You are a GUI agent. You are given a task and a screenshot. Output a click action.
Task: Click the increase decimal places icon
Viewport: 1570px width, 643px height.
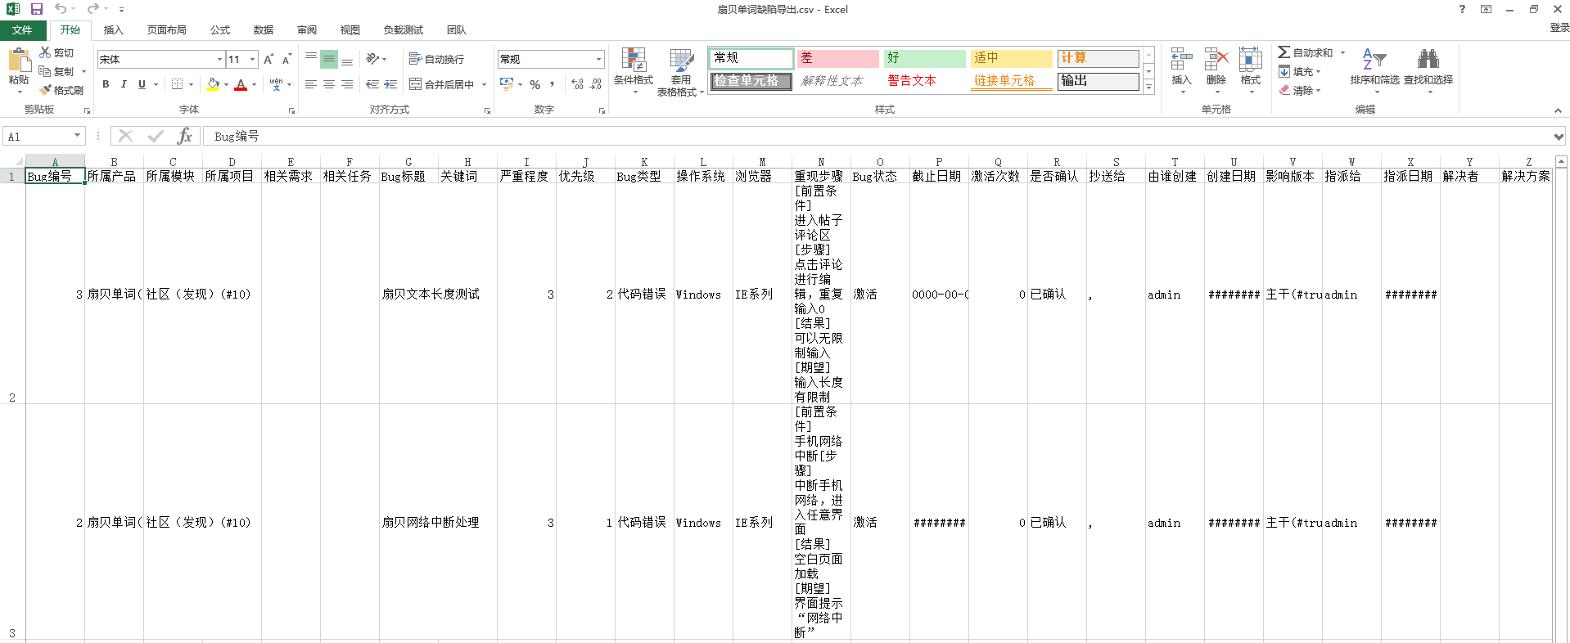coord(577,84)
